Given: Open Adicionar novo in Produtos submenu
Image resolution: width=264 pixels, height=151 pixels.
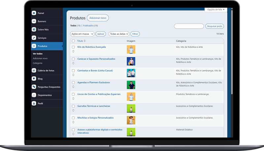Looking at the screenshot, I should [40, 58].
